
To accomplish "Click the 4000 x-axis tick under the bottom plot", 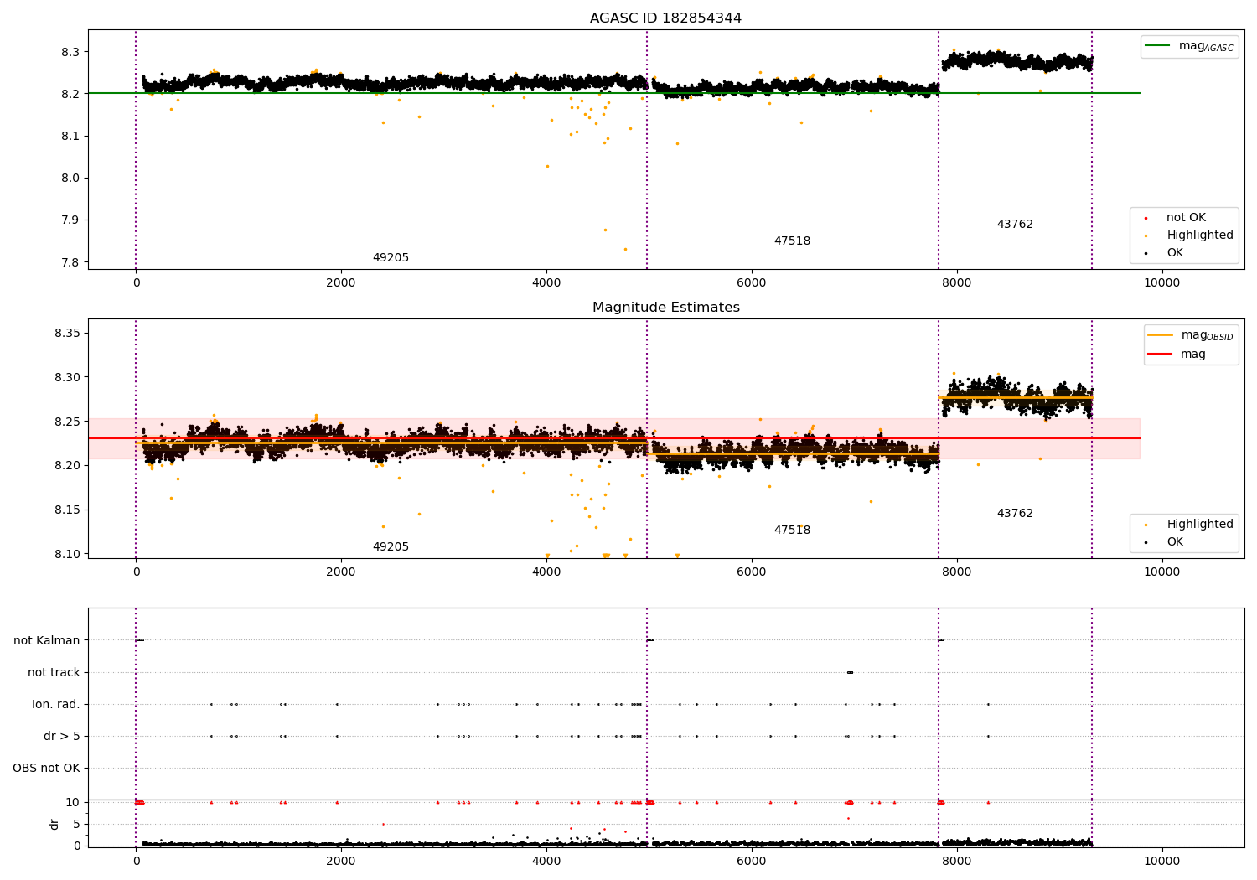I will click(546, 862).
